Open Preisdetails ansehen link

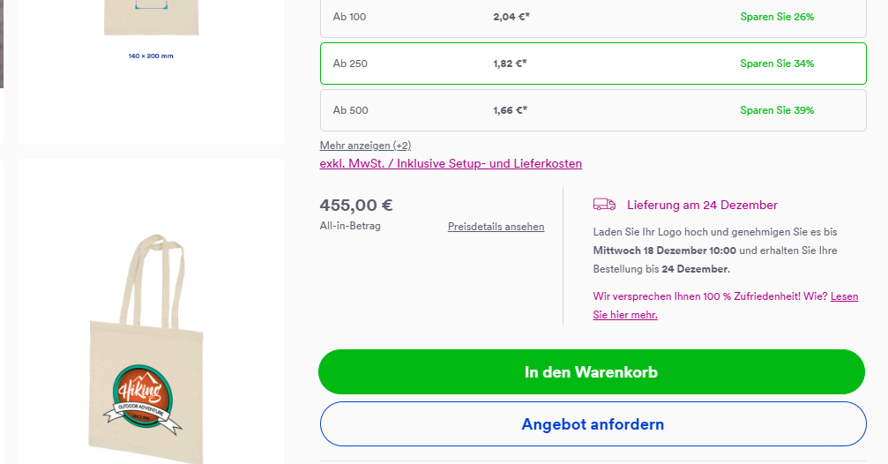coord(496,227)
